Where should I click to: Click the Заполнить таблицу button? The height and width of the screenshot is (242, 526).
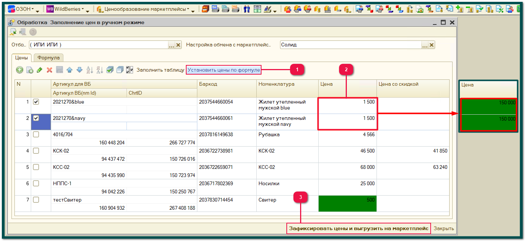160,70
